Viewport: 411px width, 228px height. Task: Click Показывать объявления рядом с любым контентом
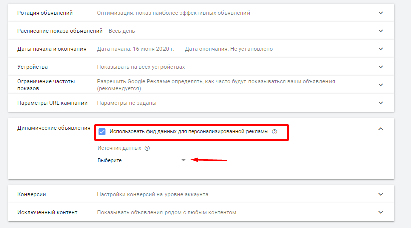point(166,212)
